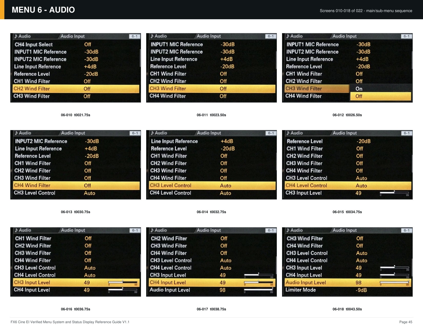This screenshot has height=327, width=423.
Task: Click the scrollbar in screen 06-010
Action: [140, 58]
